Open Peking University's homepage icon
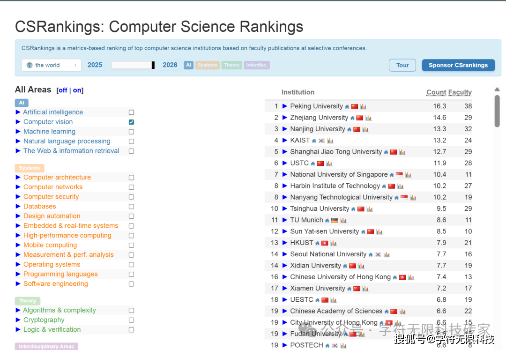506x350 pixels. coord(347,107)
